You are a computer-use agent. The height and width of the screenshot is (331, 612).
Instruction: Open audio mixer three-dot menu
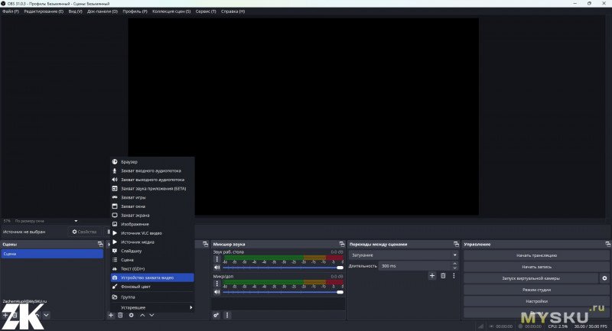[227, 315]
